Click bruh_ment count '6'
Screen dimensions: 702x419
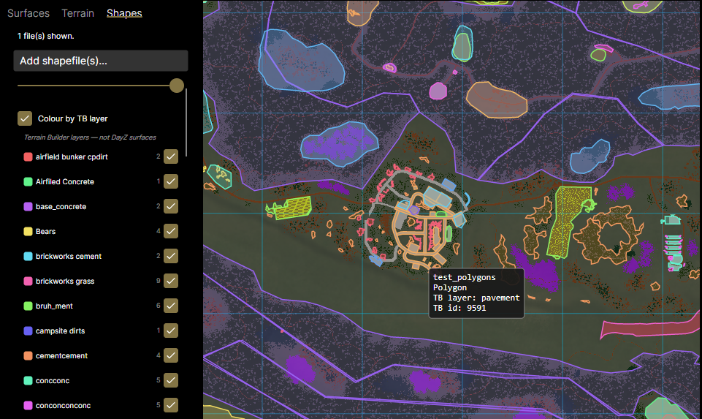click(158, 306)
